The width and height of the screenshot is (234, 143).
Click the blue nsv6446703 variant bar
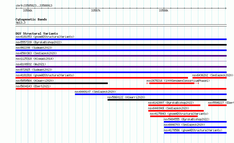coord(195,127)
